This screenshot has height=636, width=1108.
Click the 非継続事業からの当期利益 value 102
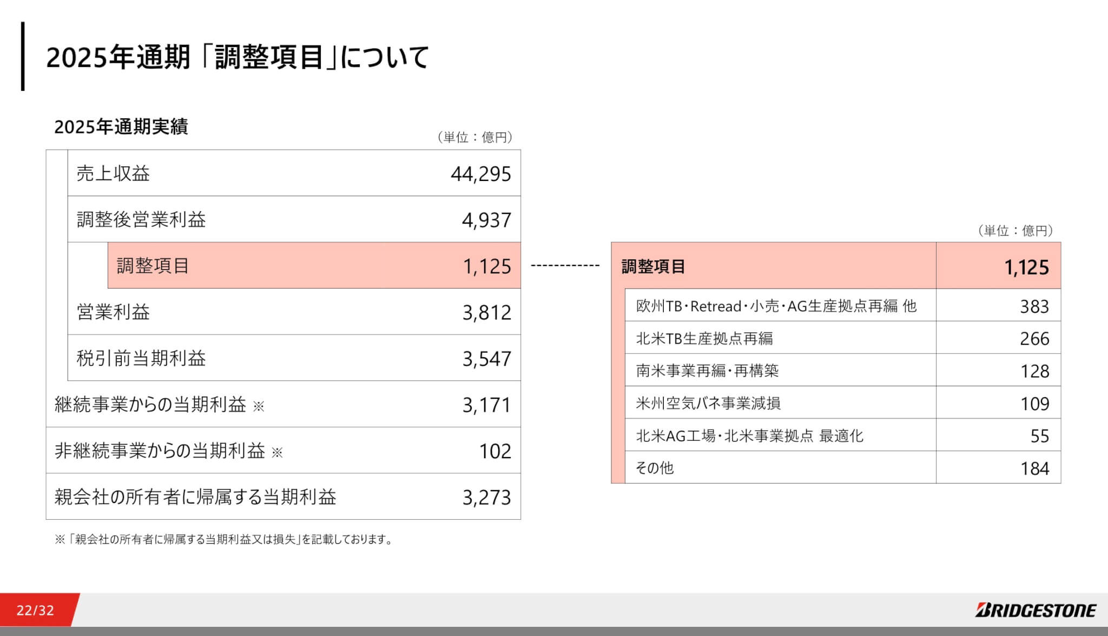click(x=495, y=451)
